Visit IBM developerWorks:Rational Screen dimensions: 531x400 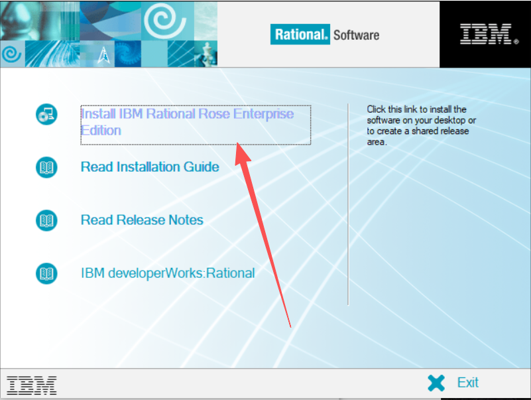point(167,273)
